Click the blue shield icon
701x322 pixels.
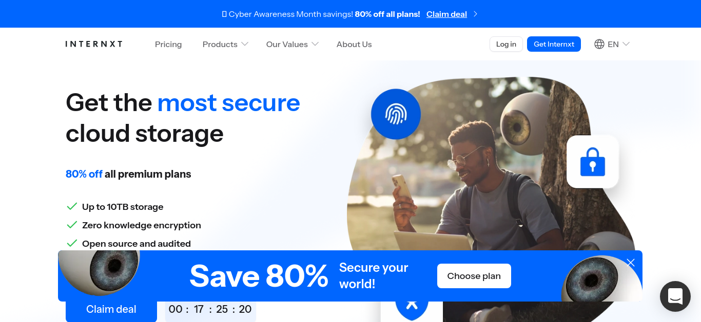click(412, 308)
